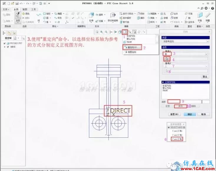Click the Undo arrow icon
Screen dimensions: 216x171
coord(21,4)
